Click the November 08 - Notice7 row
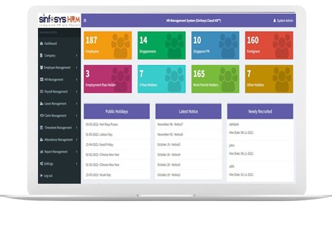The height and width of the screenshot is (243, 332). pos(189,124)
